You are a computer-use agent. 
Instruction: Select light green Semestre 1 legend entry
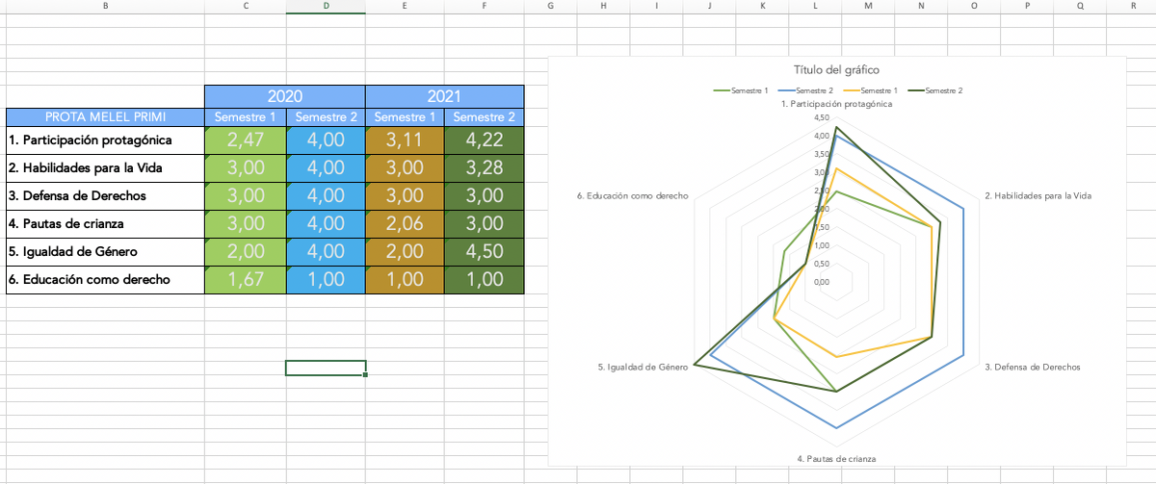tap(740, 90)
